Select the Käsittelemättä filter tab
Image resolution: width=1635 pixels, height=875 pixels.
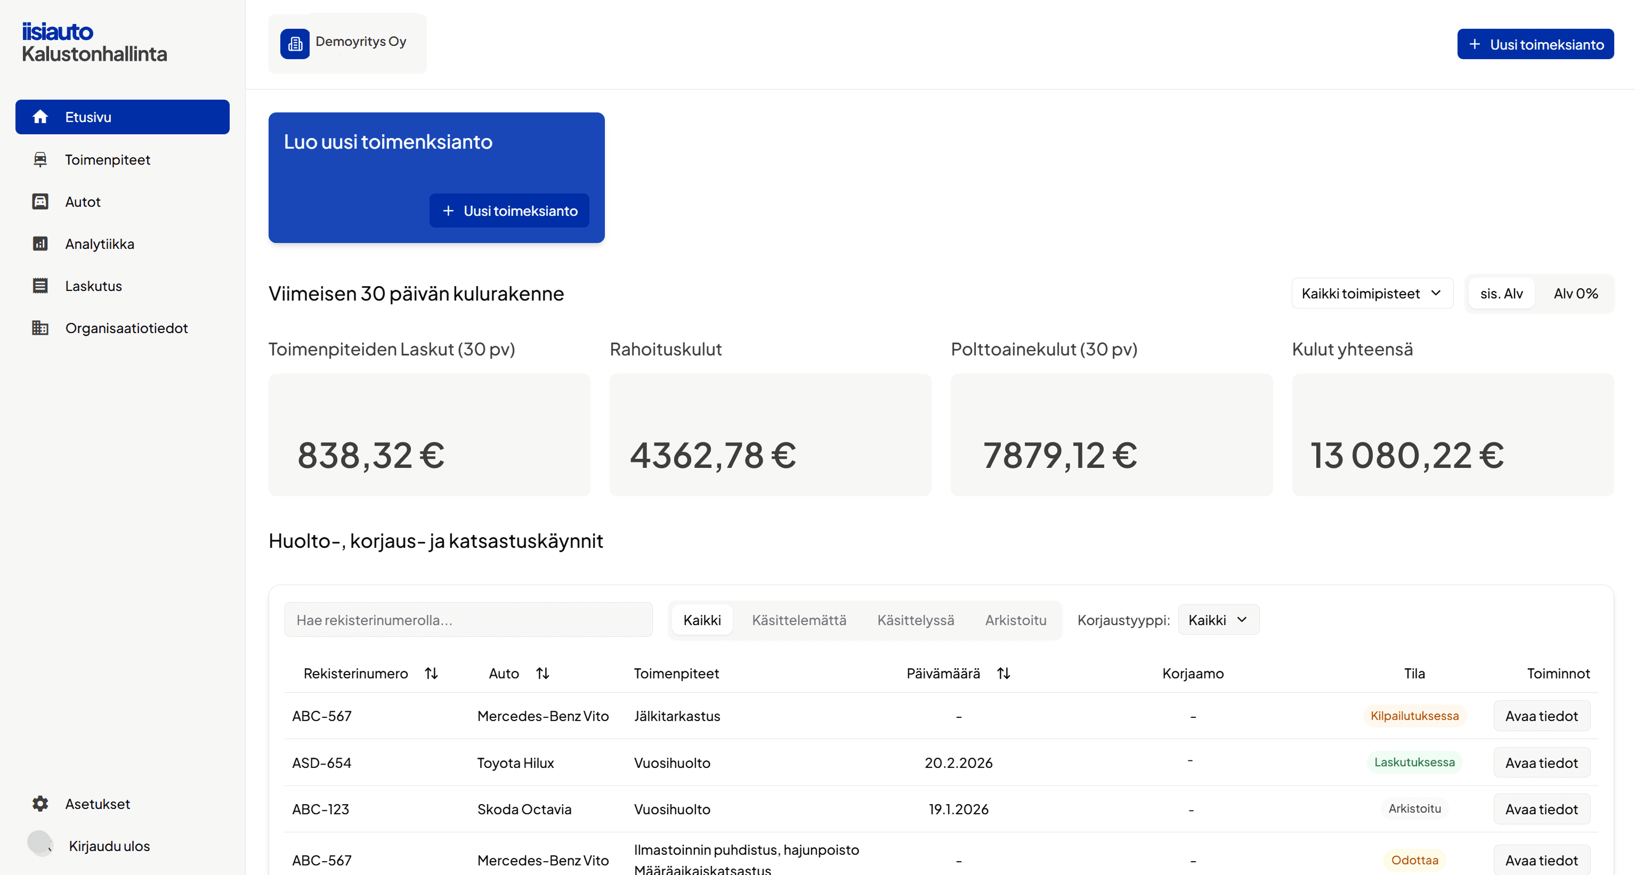(x=798, y=621)
